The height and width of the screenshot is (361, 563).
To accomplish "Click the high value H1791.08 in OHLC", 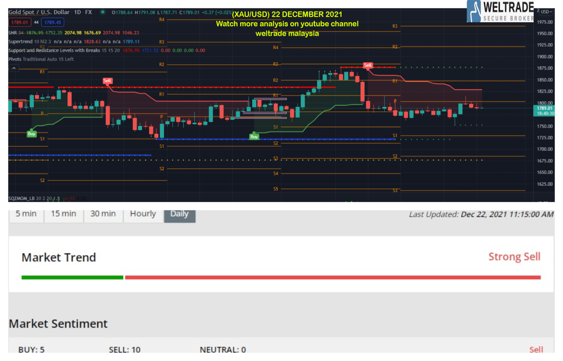I will [145, 12].
